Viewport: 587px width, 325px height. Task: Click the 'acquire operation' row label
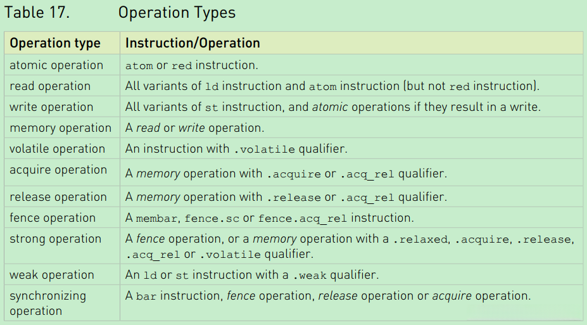coord(58,170)
